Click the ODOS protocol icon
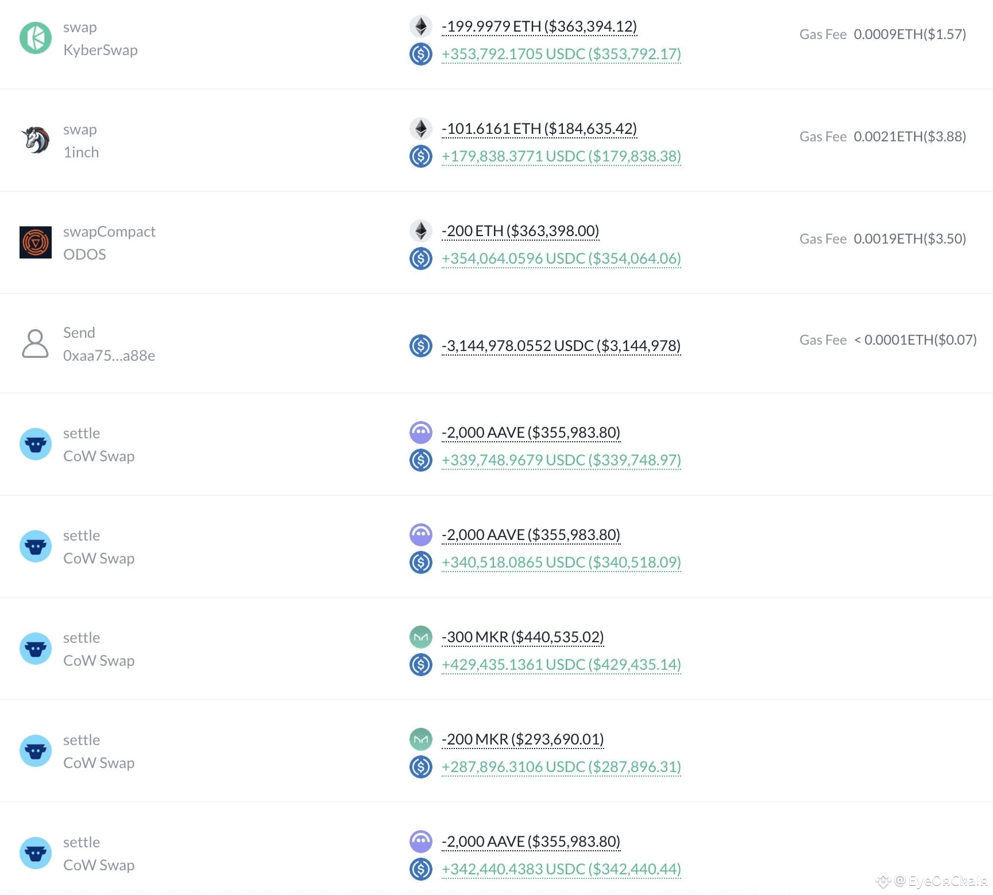The height and width of the screenshot is (895, 993). [35, 242]
